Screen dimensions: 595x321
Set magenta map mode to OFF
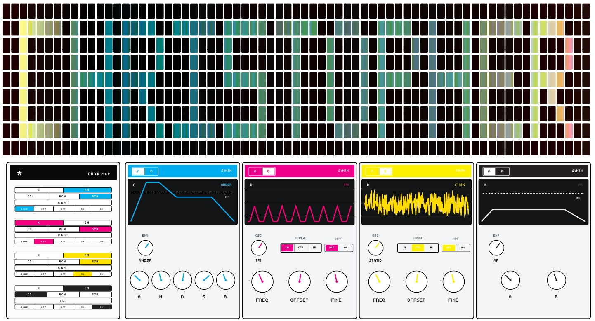pos(63,241)
